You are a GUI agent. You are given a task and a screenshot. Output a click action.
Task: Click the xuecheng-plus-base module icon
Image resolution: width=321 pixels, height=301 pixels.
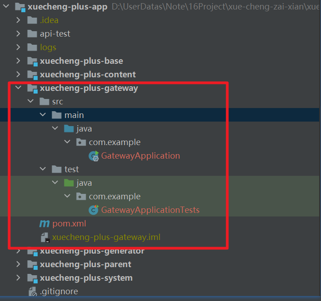pos(32,61)
